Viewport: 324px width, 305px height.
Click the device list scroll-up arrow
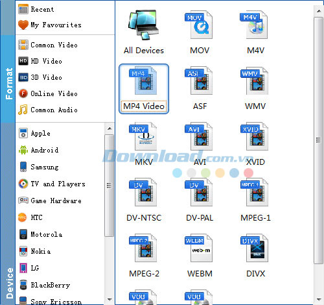point(110,128)
